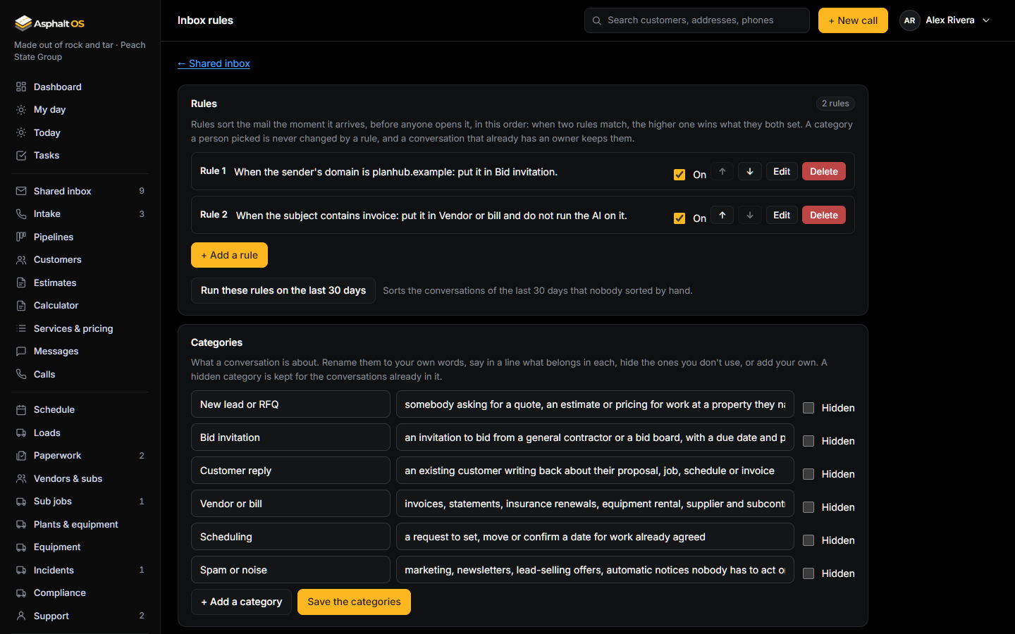Image resolution: width=1015 pixels, height=634 pixels.
Task: Click the Scheduling description field
Action: tap(595, 537)
